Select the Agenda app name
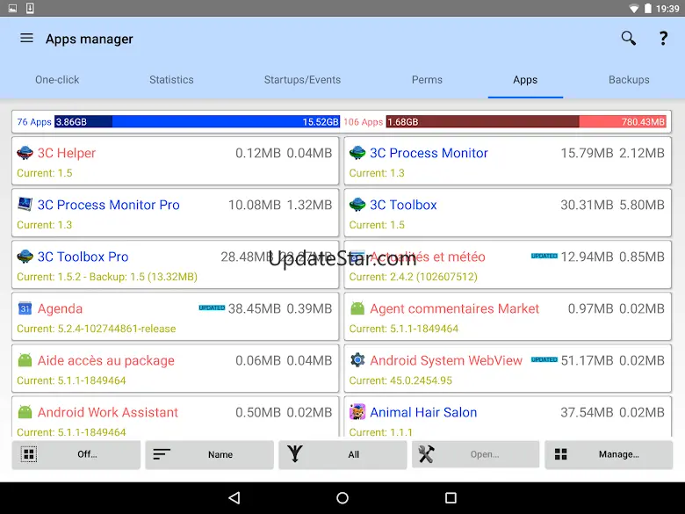This screenshot has width=685, height=514. [60, 308]
